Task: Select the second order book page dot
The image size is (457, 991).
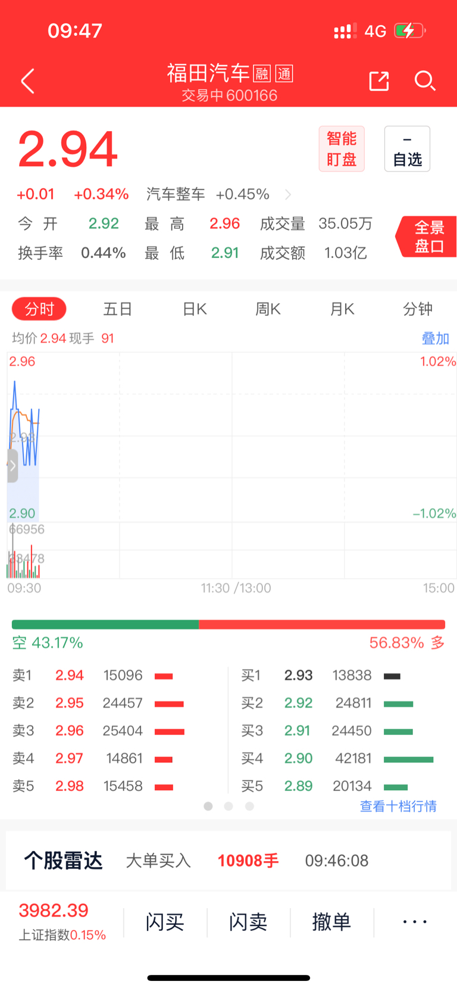Action: point(228,806)
